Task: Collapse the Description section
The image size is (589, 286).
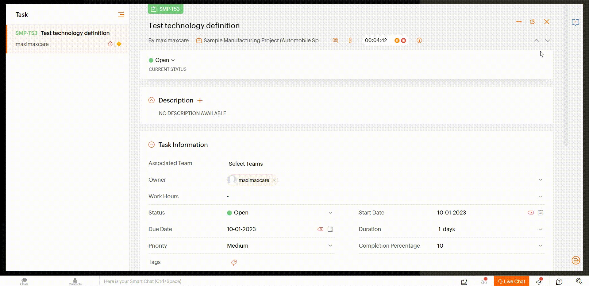Action: pos(152,100)
